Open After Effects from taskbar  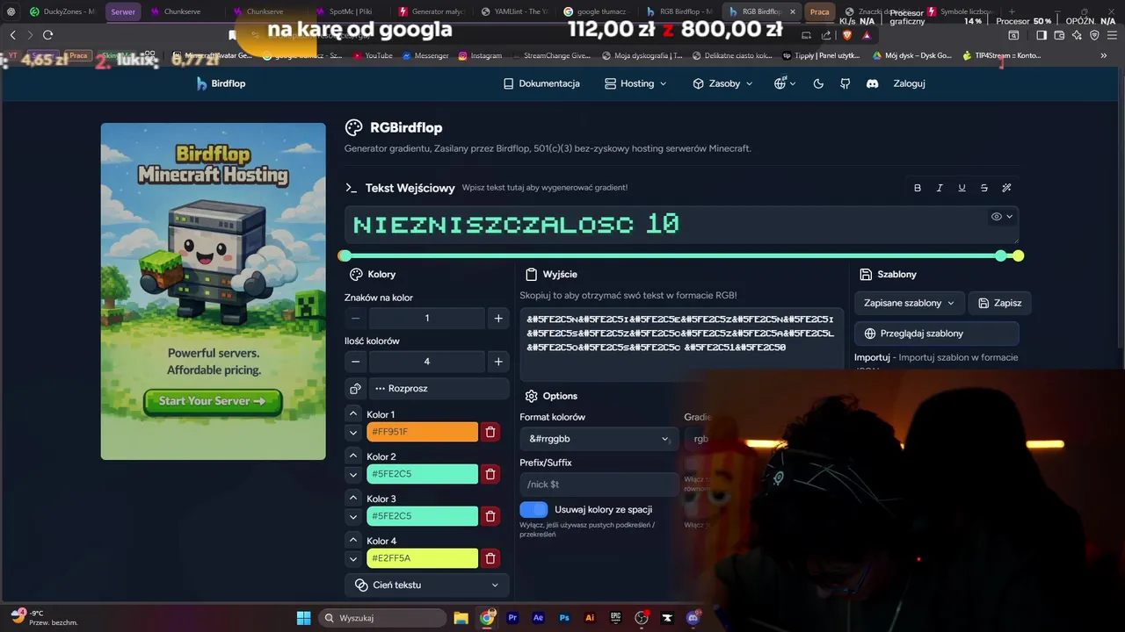pos(539,618)
